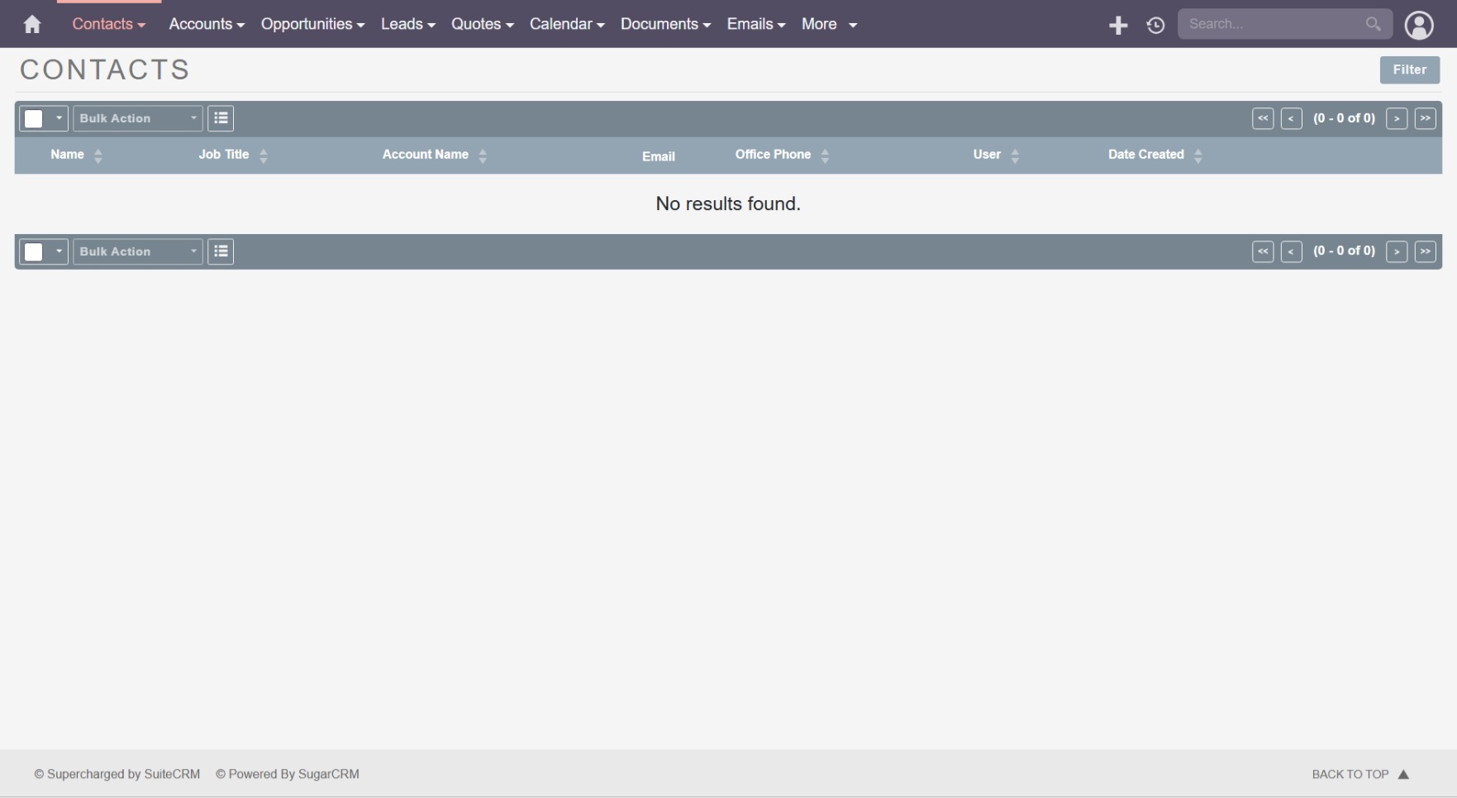
Task: Go to last page in top pagination
Action: point(1425,118)
